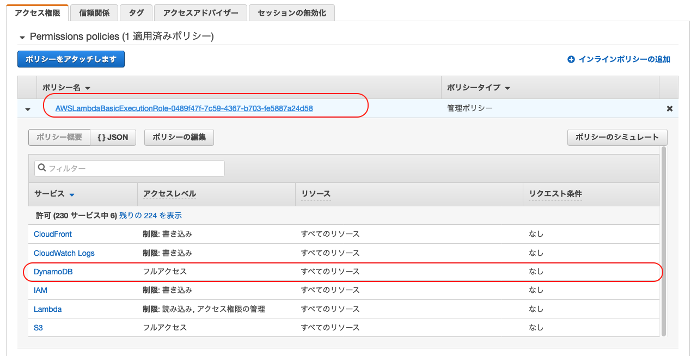
Task: Open the ポリシーの編集 button
Action: click(179, 137)
